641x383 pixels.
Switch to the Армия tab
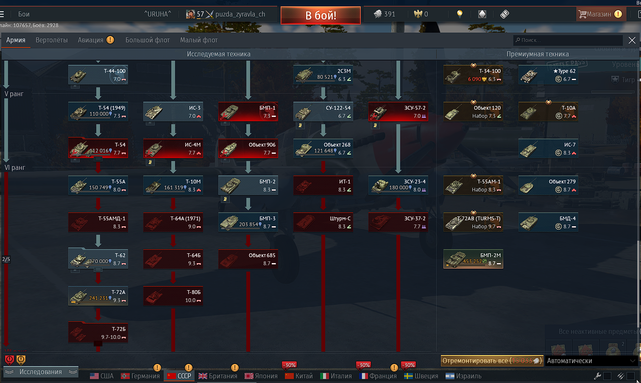(x=16, y=40)
